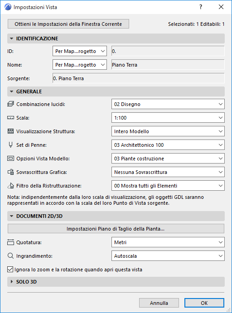Open Combinazione lucidi dropdown showing 02 Disegno

[x=168, y=104]
